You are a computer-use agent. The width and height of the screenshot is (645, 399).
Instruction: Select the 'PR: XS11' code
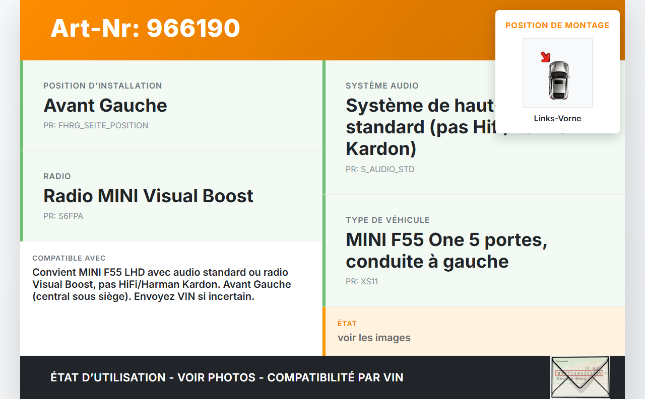362,282
